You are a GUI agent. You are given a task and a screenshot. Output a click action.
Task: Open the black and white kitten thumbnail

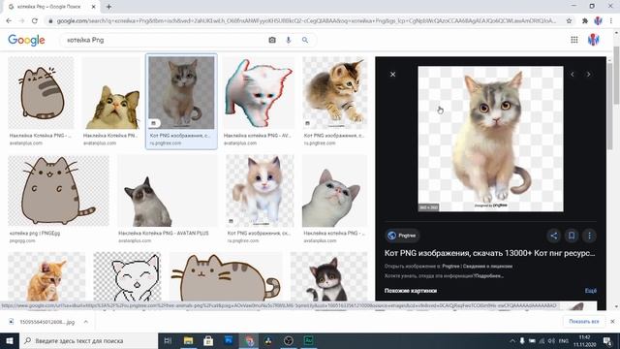pos(329,276)
